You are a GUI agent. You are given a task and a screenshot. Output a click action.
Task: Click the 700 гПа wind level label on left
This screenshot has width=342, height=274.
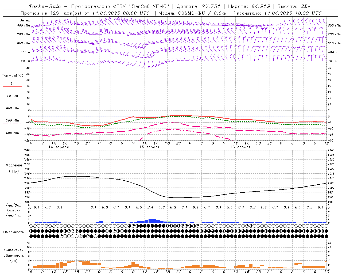24,34
